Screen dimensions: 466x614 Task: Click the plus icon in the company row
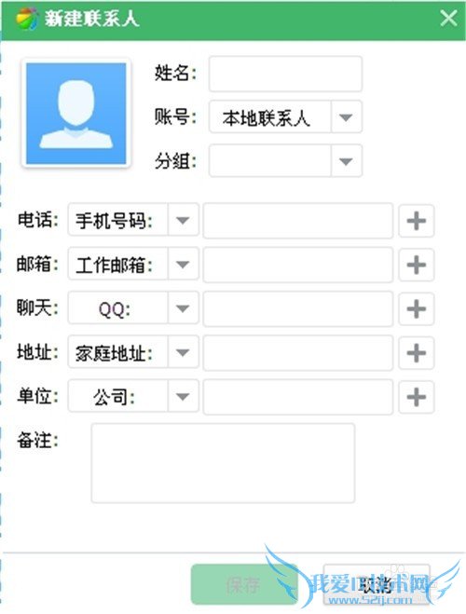pyautogui.click(x=417, y=397)
